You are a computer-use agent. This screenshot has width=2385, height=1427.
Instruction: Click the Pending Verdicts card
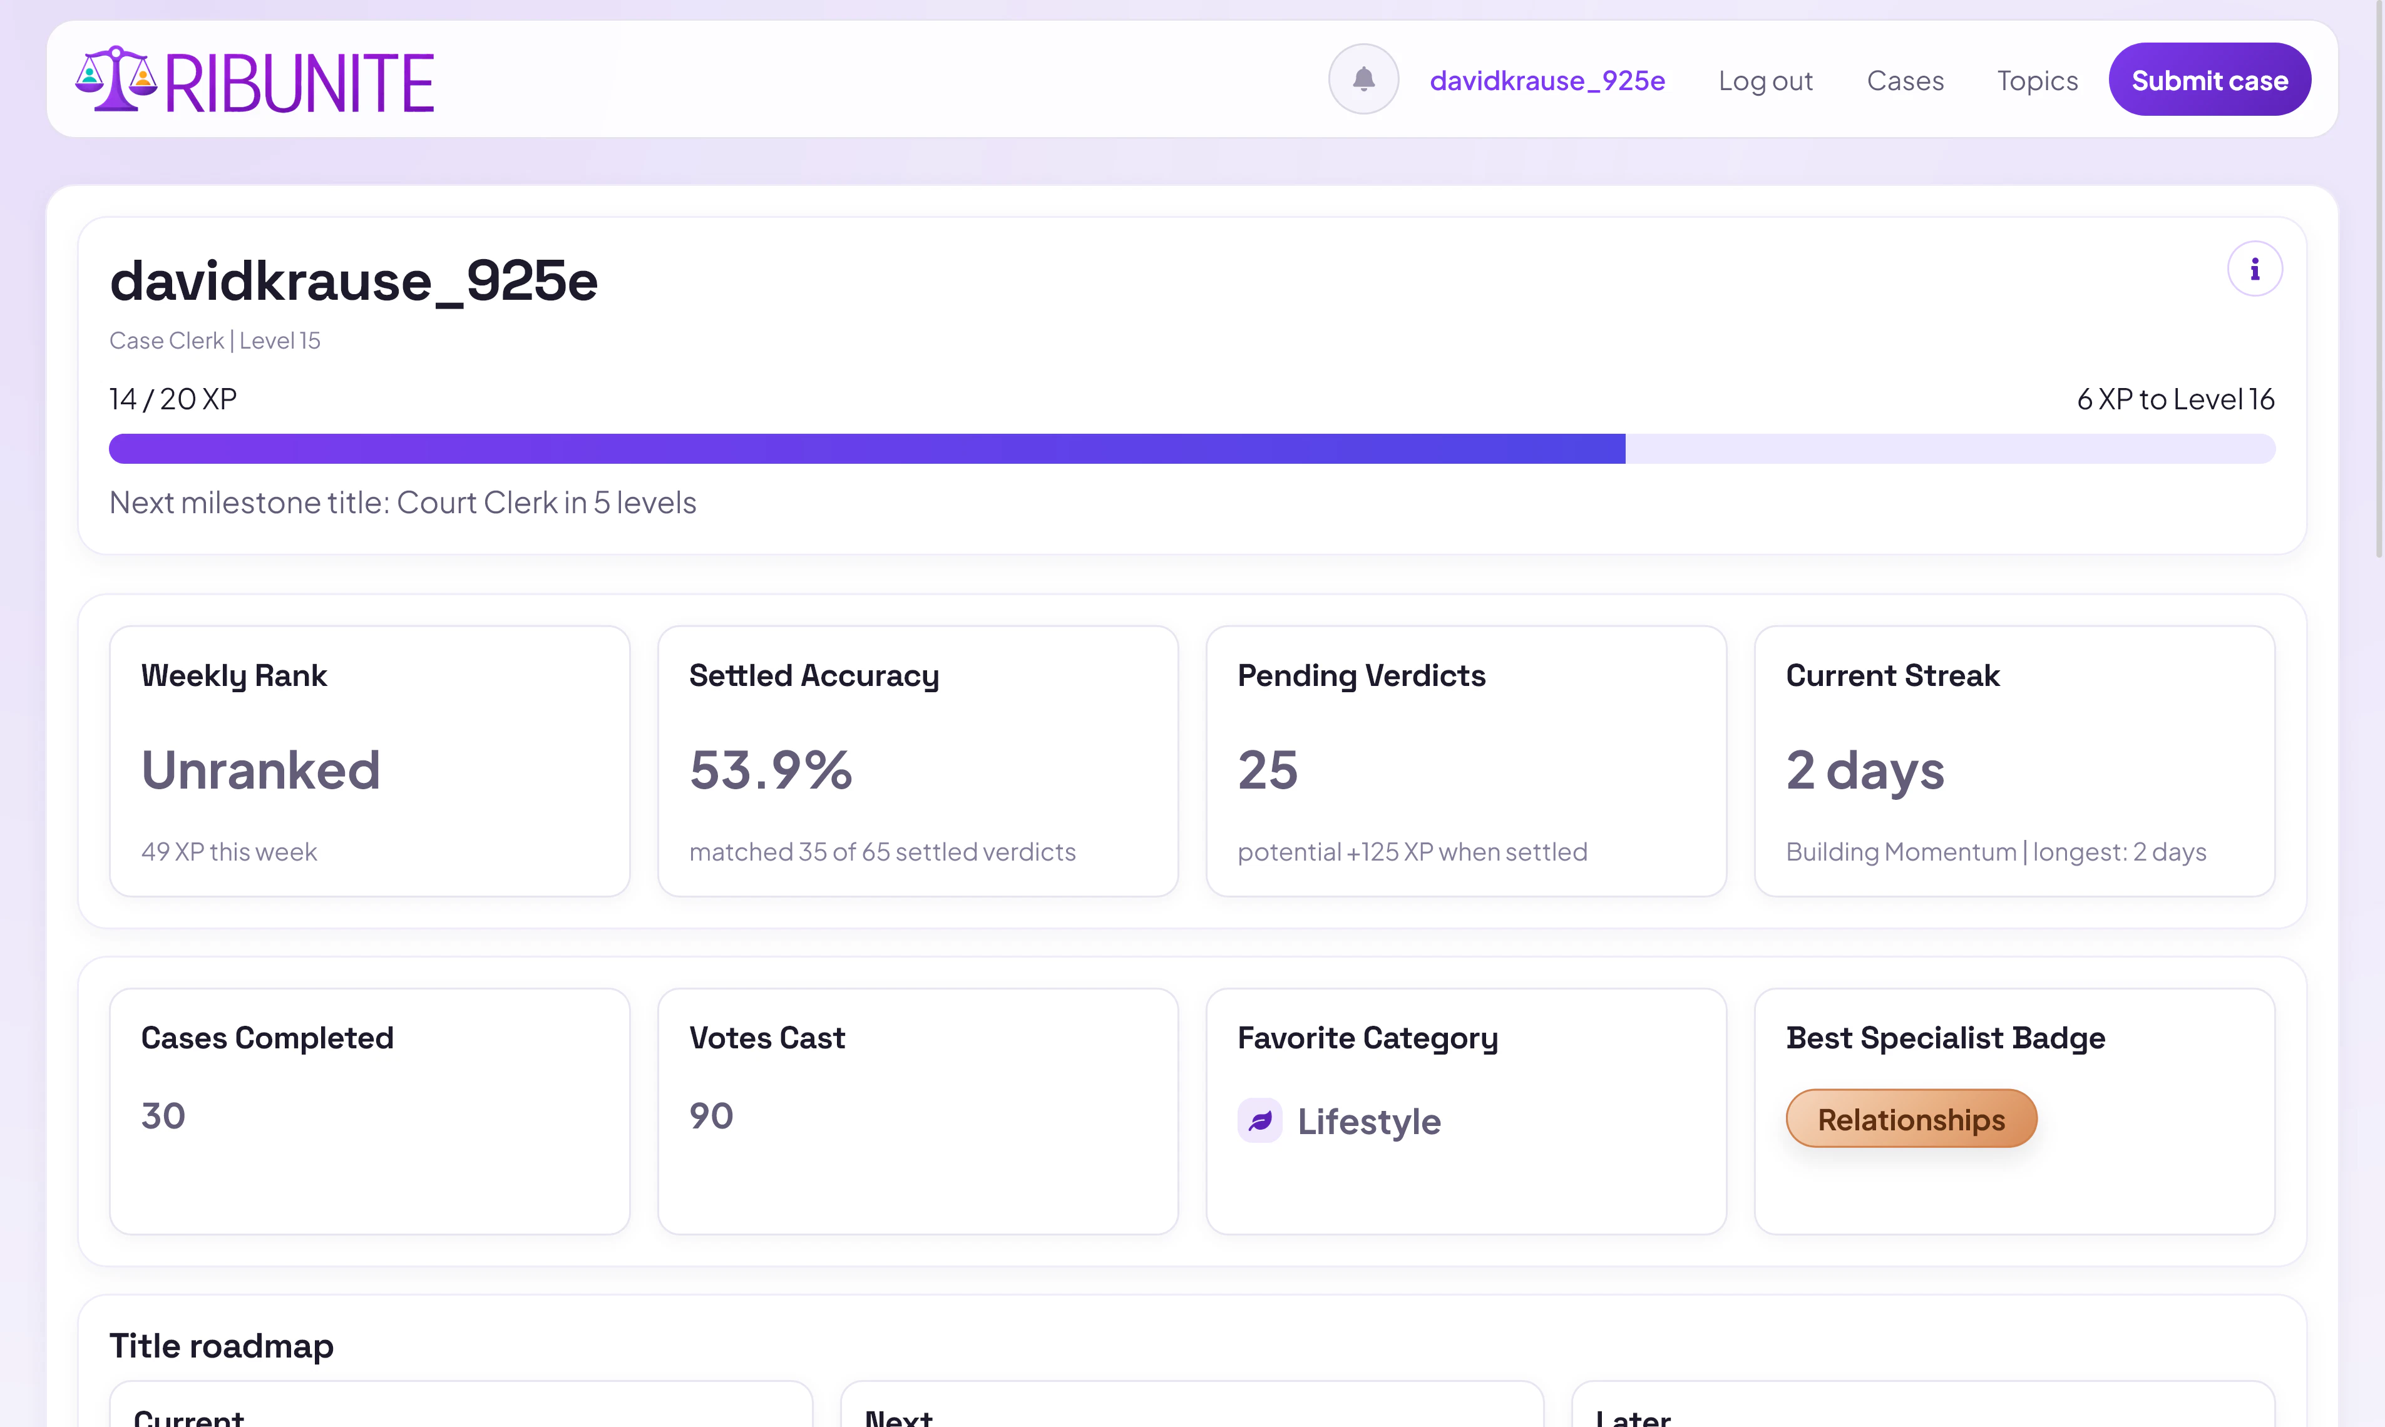1465,760
